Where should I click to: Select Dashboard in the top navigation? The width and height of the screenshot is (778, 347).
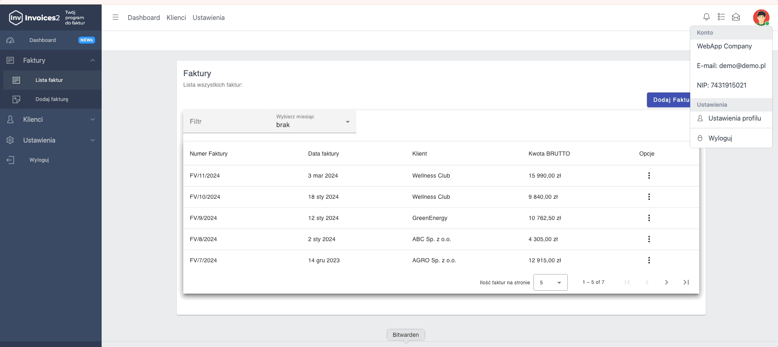144,18
